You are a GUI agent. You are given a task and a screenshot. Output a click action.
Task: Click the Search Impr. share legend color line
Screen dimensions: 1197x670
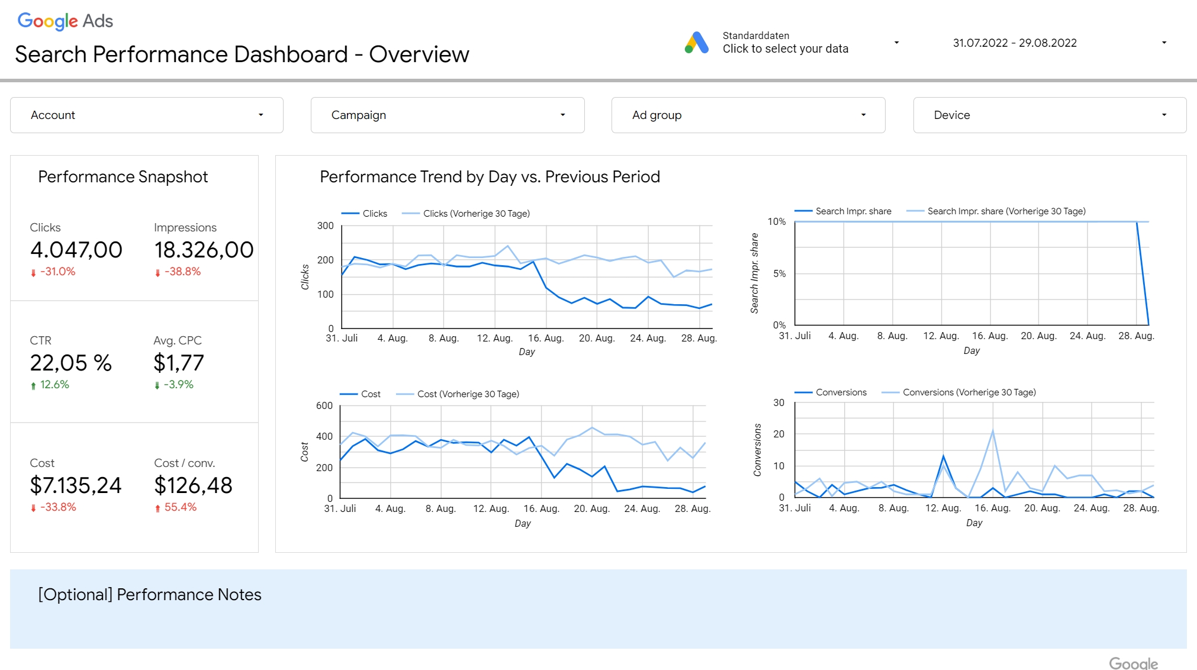803,211
